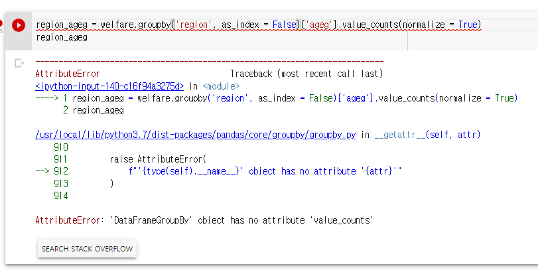Click the second cell line 'region_ageg'
Screen dimensions: 538x280
click(x=62, y=37)
